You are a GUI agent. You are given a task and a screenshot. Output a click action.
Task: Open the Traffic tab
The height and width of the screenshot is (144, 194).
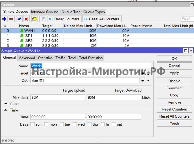pyautogui.click(x=60, y=58)
